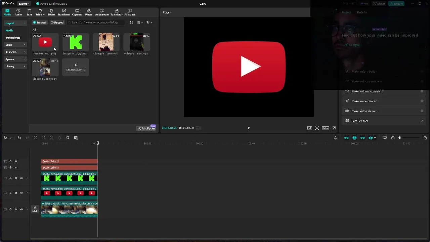Mute the videoplayback main track
The image size is (430, 242).
pyautogui.click(x=21, y=209)
